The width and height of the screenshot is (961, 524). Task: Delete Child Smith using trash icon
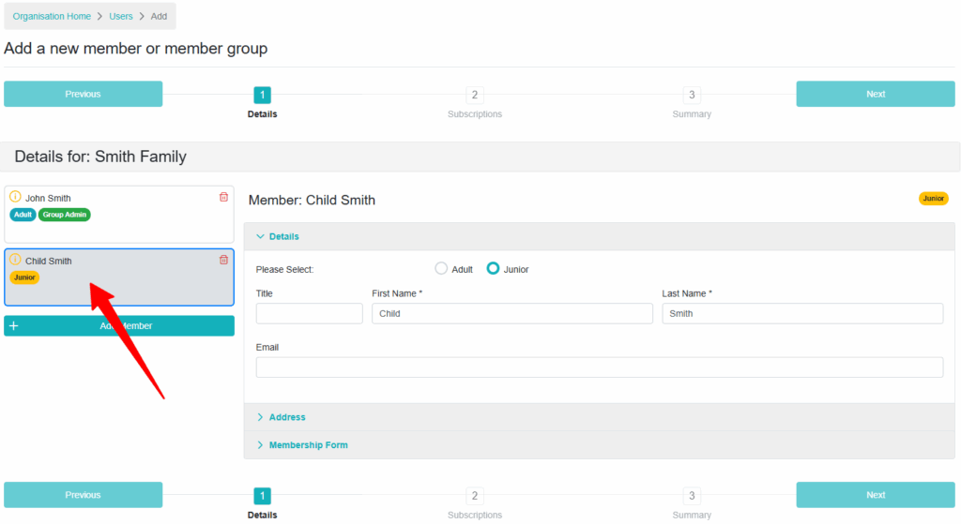(223, 260)
